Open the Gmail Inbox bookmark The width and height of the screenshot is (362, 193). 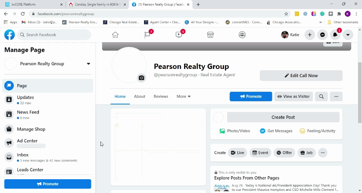tap(39, 22)
